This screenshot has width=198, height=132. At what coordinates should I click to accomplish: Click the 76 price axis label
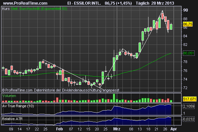(185, 71)
